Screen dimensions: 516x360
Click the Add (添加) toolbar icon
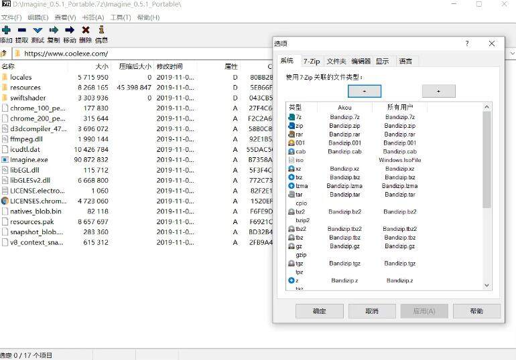click(x=6, y=30)
